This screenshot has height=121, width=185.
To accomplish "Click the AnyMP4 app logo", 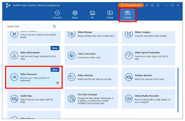I will click(x=8, y=5).
